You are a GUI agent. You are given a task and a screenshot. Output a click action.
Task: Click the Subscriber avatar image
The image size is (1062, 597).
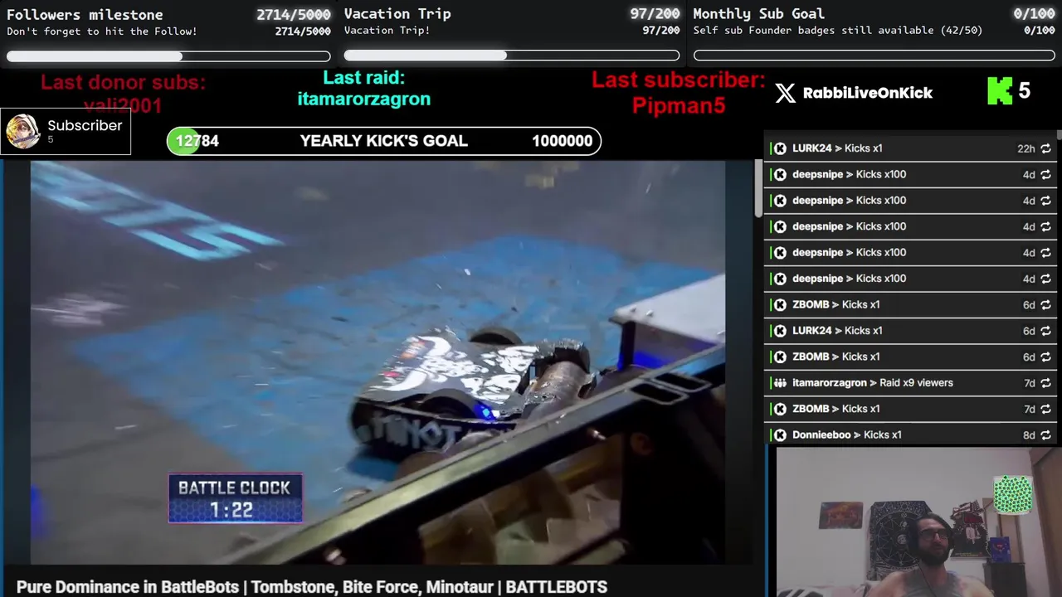tap(22, 131)
